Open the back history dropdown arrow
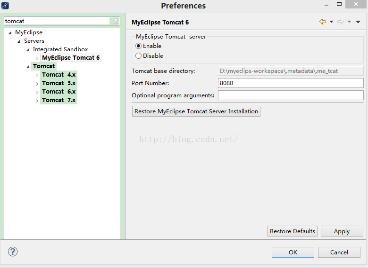368x268 pixels. pos(331,22)
